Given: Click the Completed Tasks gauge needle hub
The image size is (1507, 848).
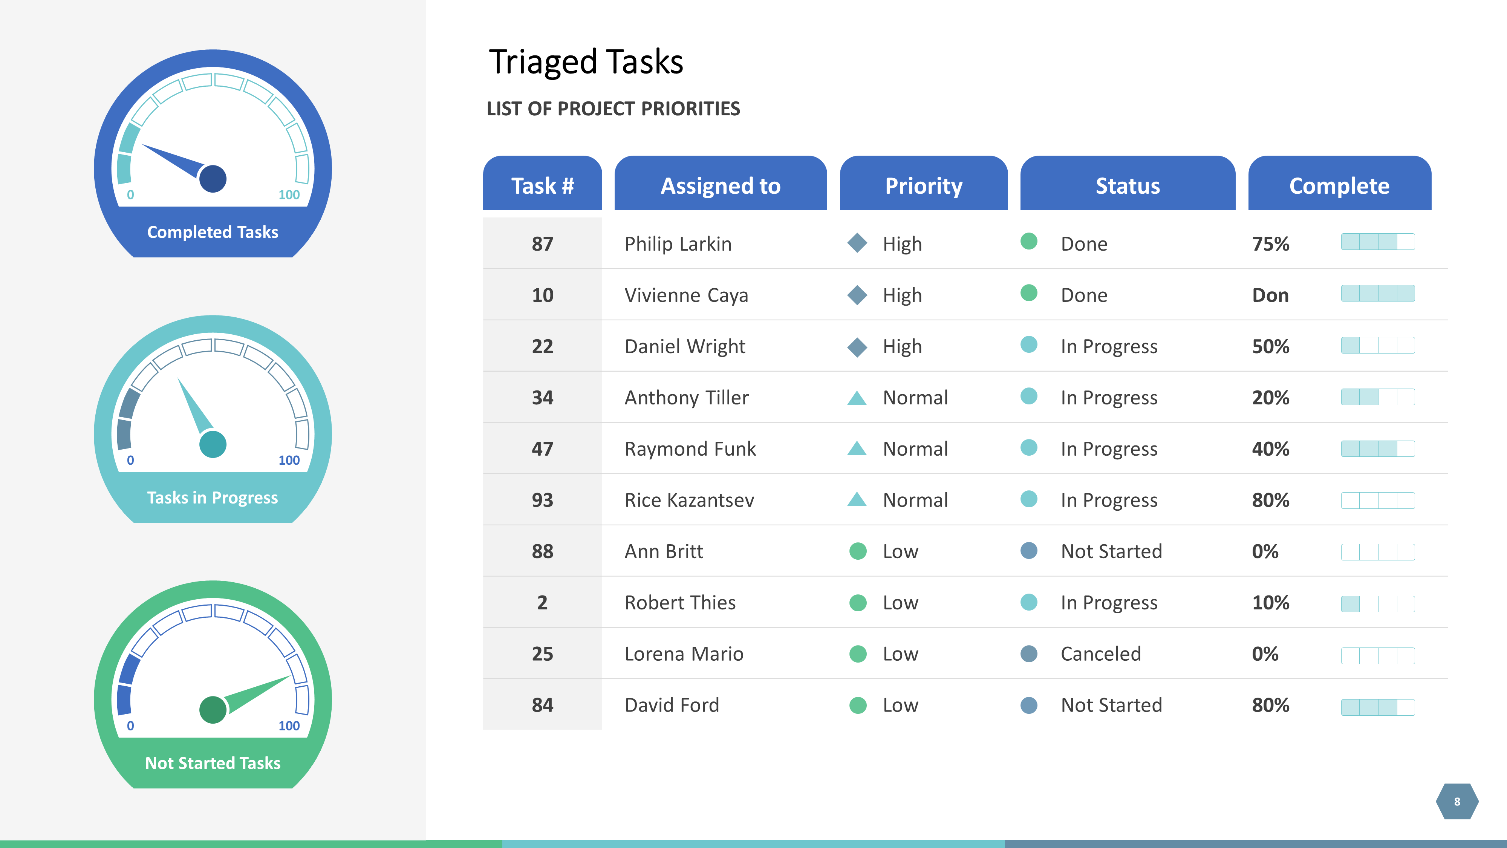Looking at the screenshot, I should [x=213, y=179].
